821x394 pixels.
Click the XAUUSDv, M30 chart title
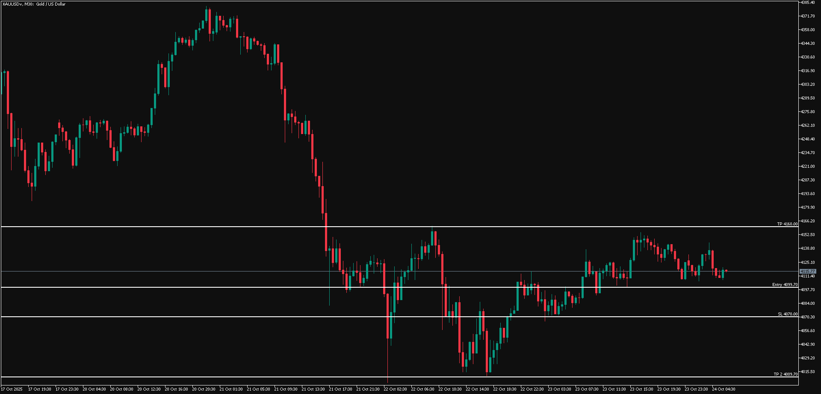(x=34, y=4)
